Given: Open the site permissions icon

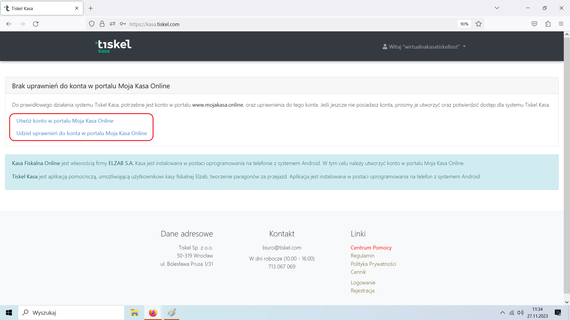Looking at the screenshot, I should (x=113, y=24).
